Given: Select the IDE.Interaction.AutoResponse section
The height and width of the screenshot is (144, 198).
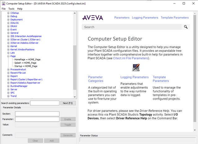Looking at the screenshot, I should (26, 36).
